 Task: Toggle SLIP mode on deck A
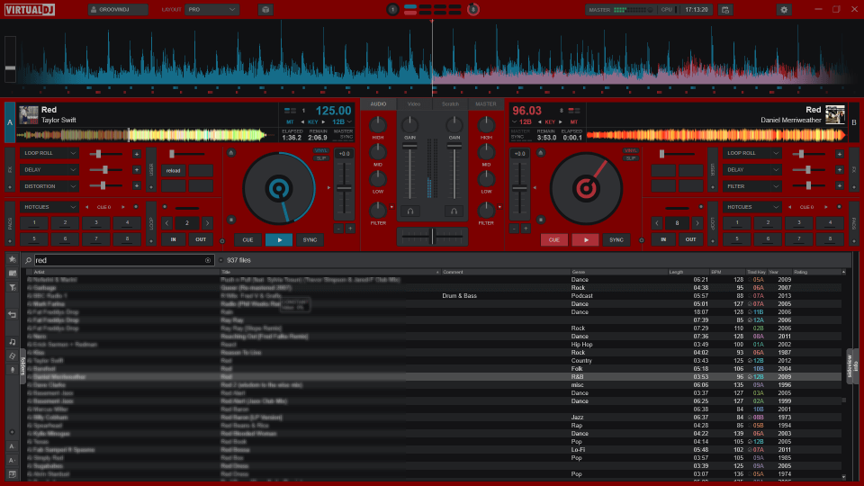pyautogui.click(x=320, y=158)
